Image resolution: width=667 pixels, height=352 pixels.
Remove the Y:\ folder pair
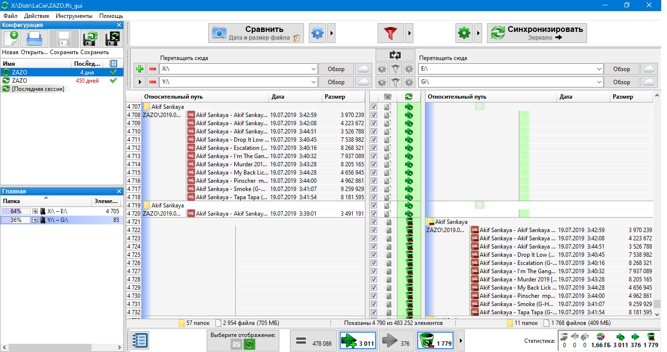pos(152,82)
